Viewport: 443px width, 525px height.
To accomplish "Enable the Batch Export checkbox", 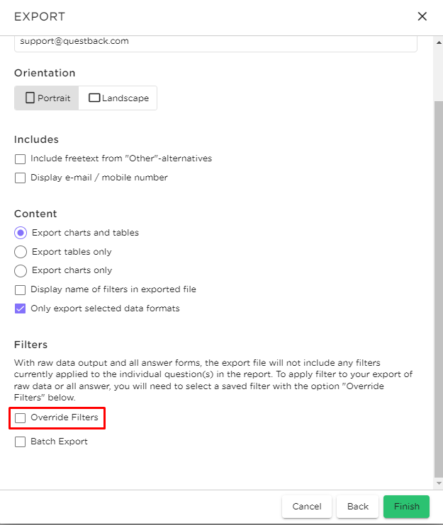I will pyautogui.click(x=20, y=442).
